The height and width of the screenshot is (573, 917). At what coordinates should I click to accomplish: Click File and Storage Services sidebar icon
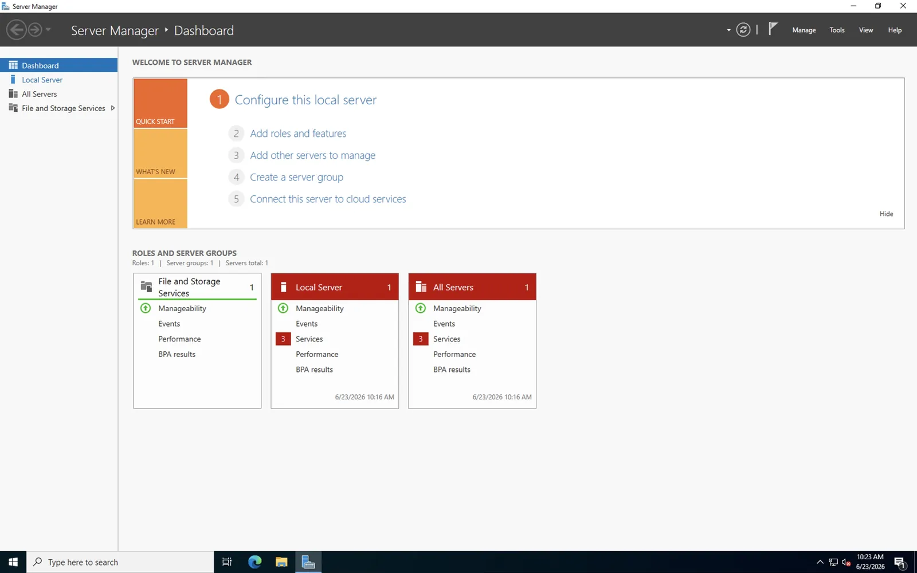(13, 108)
